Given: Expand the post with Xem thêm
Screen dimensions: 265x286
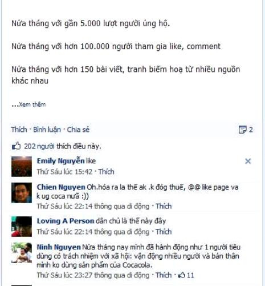Looking at the screenshot, I should [32, 104].
